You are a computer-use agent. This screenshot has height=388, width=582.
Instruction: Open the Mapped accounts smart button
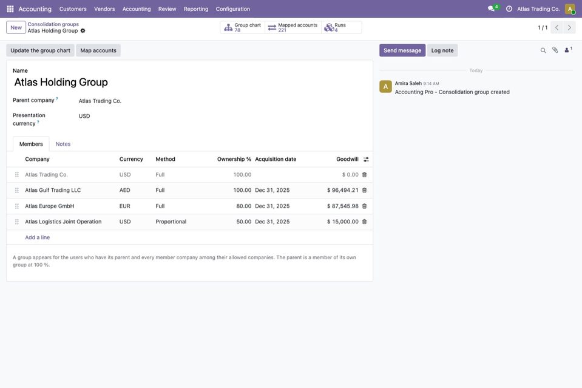(x=293, y=27)
